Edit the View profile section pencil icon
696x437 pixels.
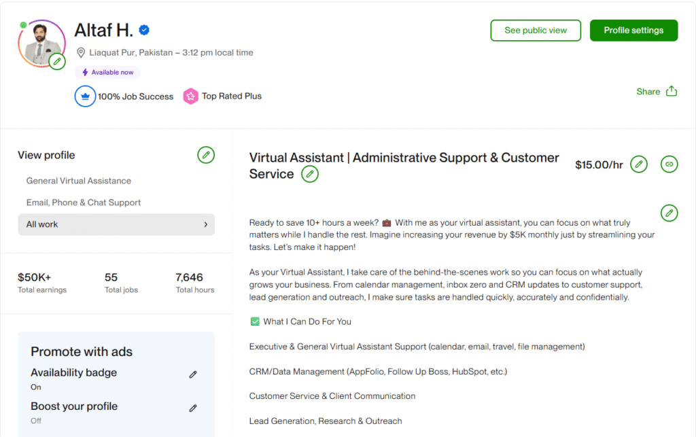click(206, 155)
